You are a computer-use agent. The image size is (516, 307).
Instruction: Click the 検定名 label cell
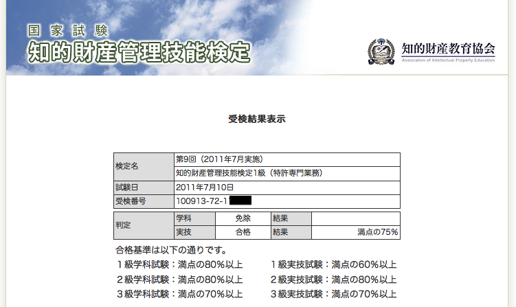[144, 166]
